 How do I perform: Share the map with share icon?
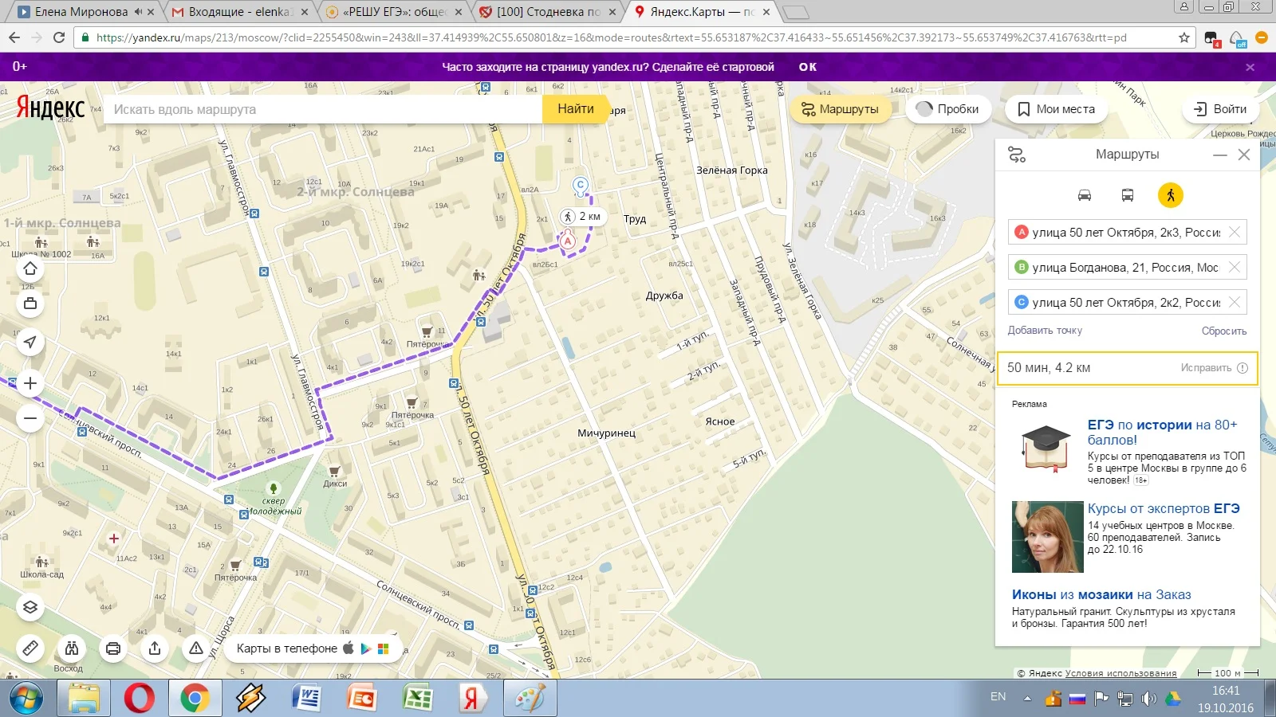tap(155, 648)
